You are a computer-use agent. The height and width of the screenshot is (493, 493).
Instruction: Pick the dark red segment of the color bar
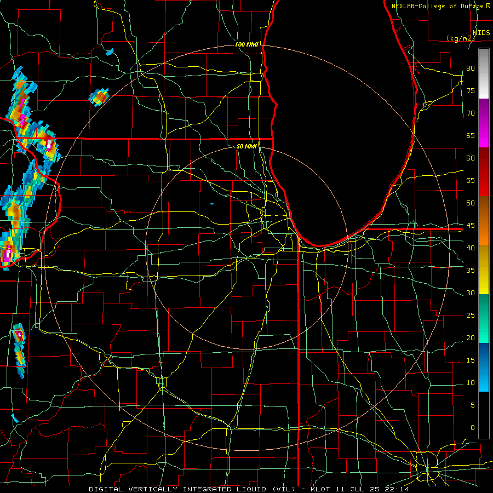[x=484, y=171]
